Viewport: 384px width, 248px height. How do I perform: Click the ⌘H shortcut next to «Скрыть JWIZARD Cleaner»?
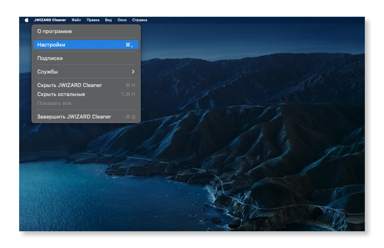130,85
